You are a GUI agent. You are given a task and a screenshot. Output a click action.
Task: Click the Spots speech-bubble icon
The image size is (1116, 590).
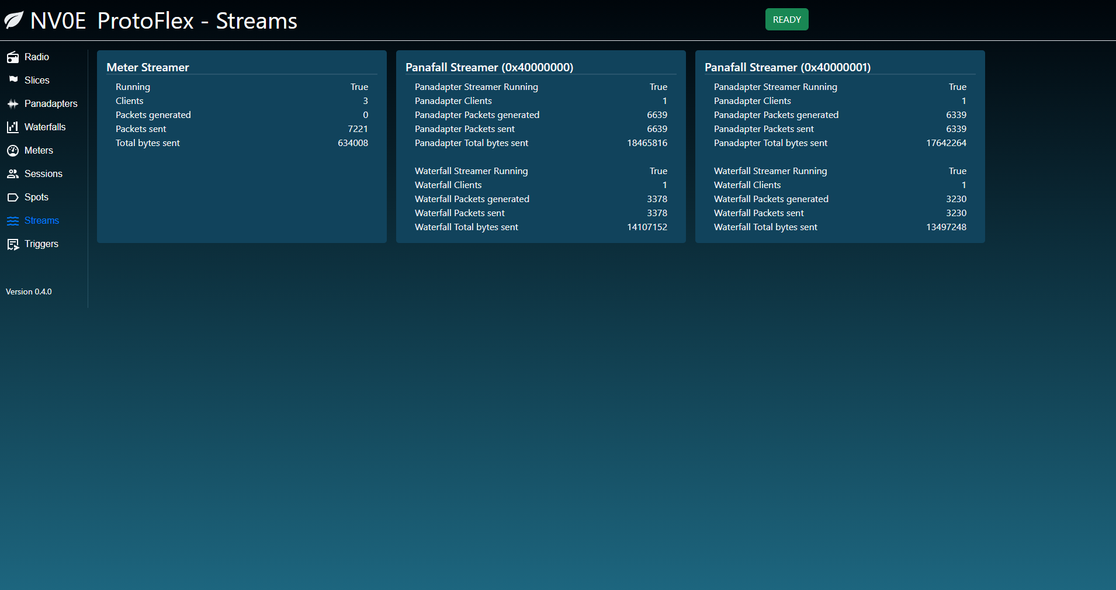tap(13, 197)
